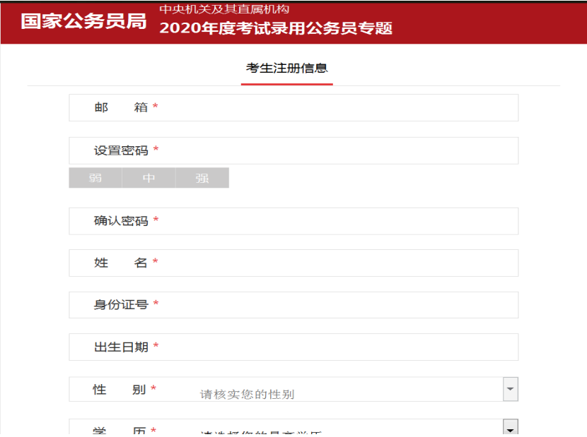Click the 设置密码 password input field
587x437 pixels.
(293, 150)
